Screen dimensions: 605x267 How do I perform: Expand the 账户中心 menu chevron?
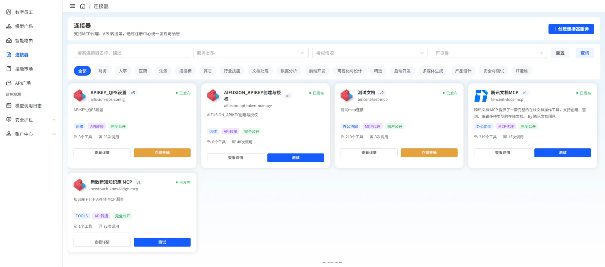(54, 134)
